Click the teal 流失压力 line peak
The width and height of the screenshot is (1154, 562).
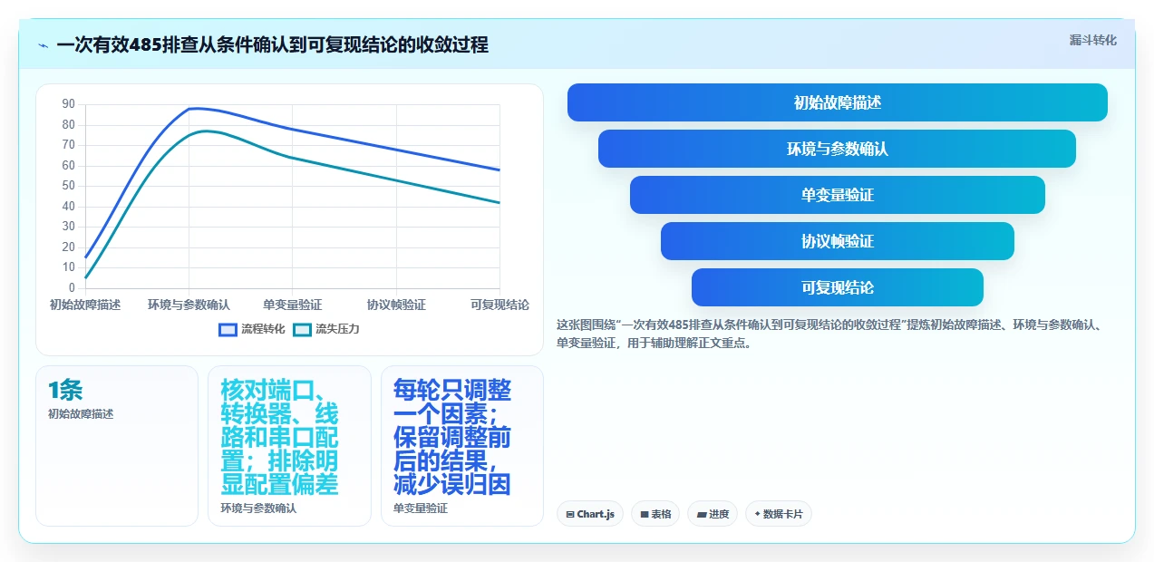206,131
